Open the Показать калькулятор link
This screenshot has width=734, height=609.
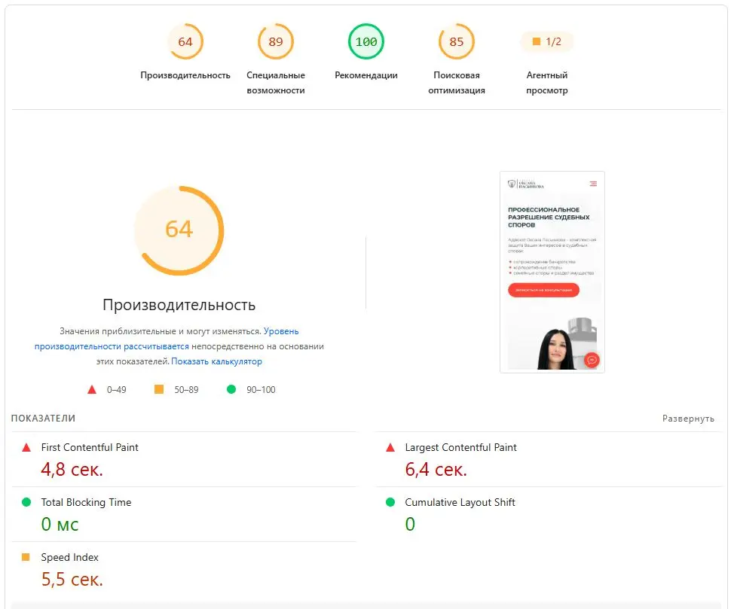(217, 361)
